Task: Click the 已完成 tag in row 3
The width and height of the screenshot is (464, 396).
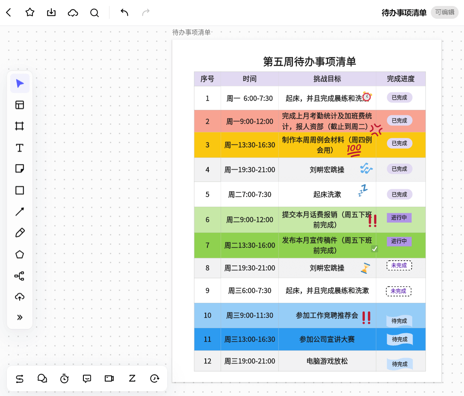Action: pos(399,144)
